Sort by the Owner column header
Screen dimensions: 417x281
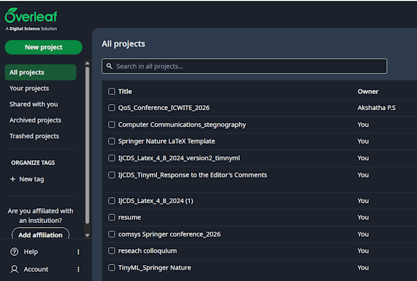coord(368,91)
